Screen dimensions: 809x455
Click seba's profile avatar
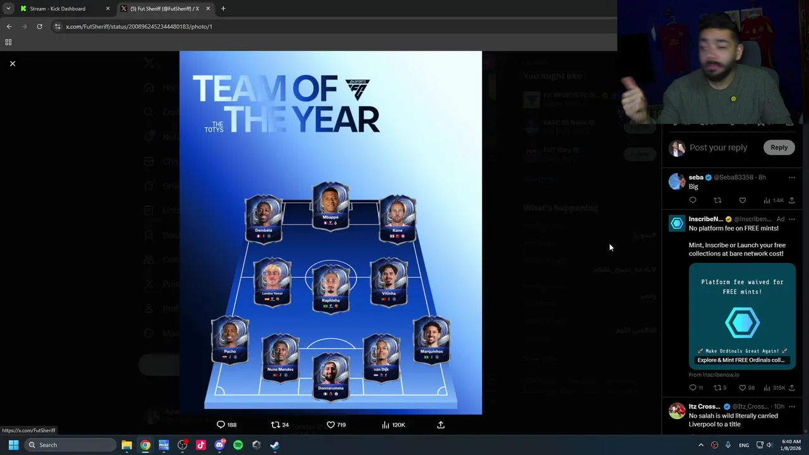[x=677, y=182]
